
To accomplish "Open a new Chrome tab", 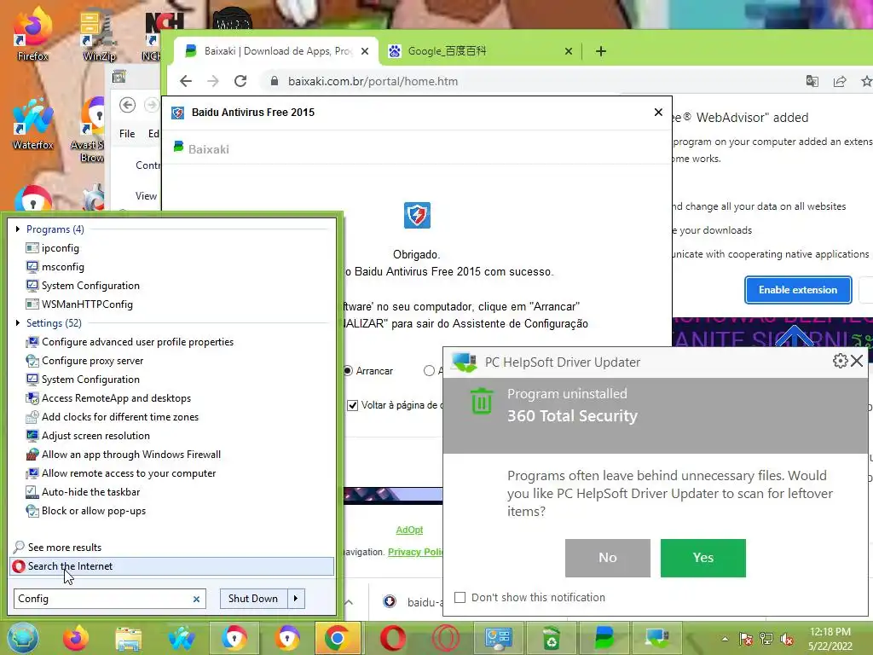I will pyautogui.click(x=601, y=51).
